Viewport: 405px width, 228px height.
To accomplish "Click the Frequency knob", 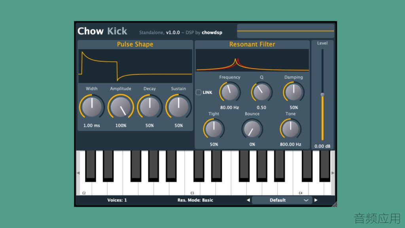I will pyautogui.click(x=230, y=92).
